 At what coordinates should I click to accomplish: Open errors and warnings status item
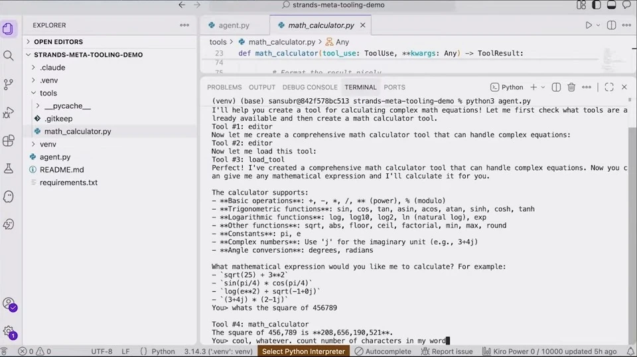point(35,351)
